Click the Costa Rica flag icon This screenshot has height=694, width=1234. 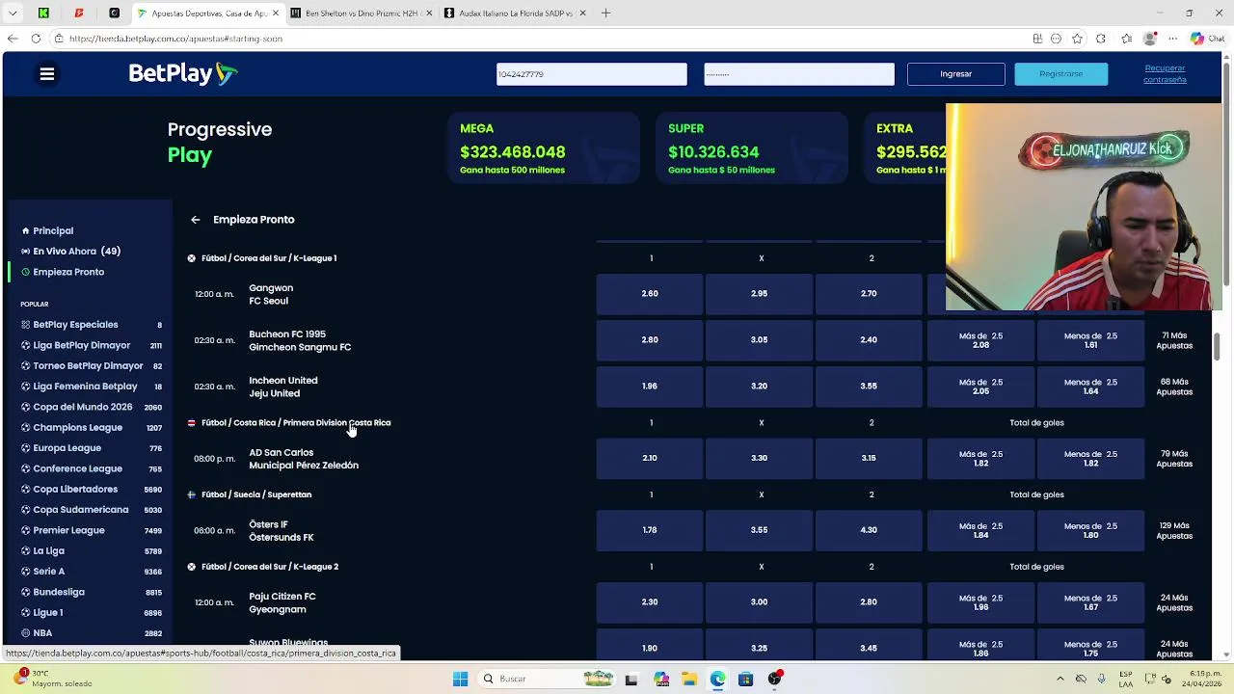point(191,423)
